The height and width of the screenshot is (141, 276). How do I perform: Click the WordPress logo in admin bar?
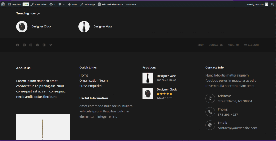point(3,4)
